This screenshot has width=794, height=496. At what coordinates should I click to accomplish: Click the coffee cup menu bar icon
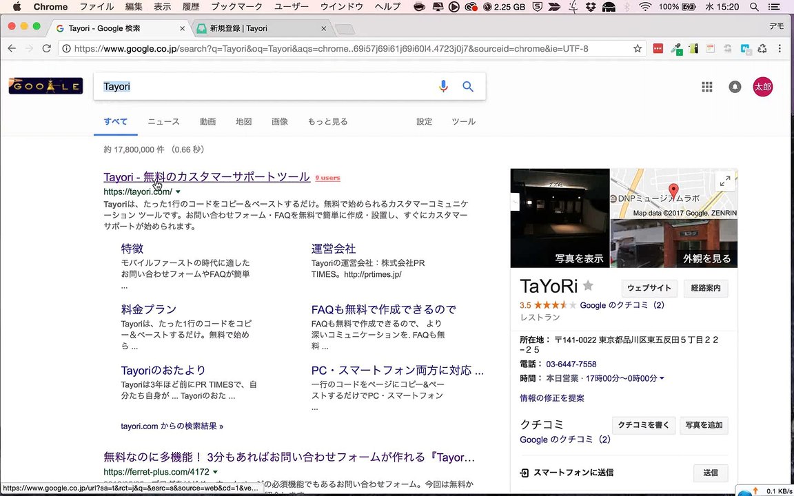[419, 7]
